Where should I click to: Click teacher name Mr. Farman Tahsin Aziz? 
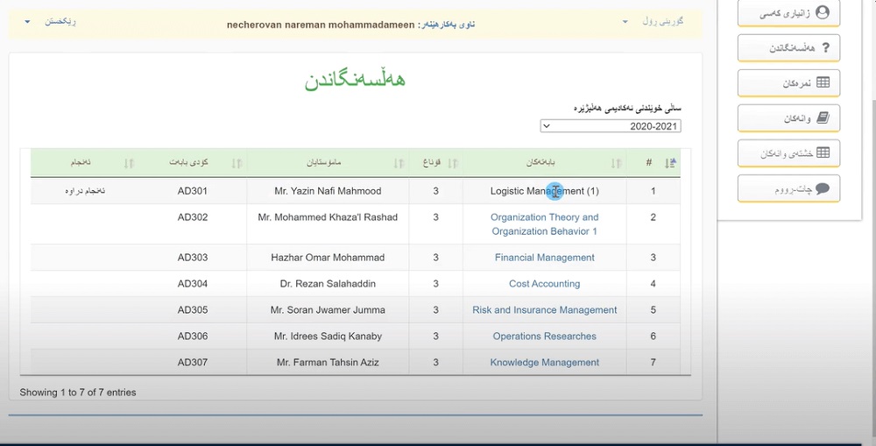pyautogui.click(x=328, y=363)
